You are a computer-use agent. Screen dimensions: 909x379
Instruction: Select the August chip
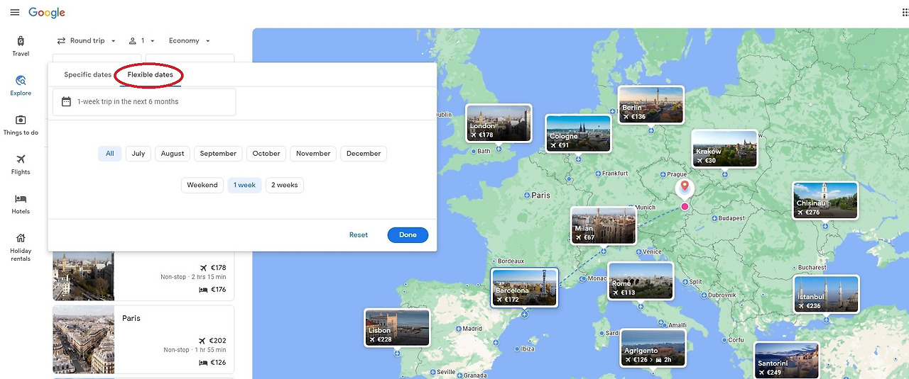tap(173, 153)
